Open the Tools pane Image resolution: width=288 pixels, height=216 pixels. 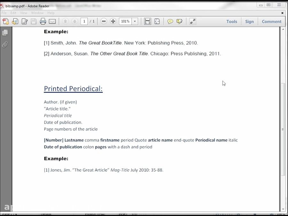click(231, 21)
